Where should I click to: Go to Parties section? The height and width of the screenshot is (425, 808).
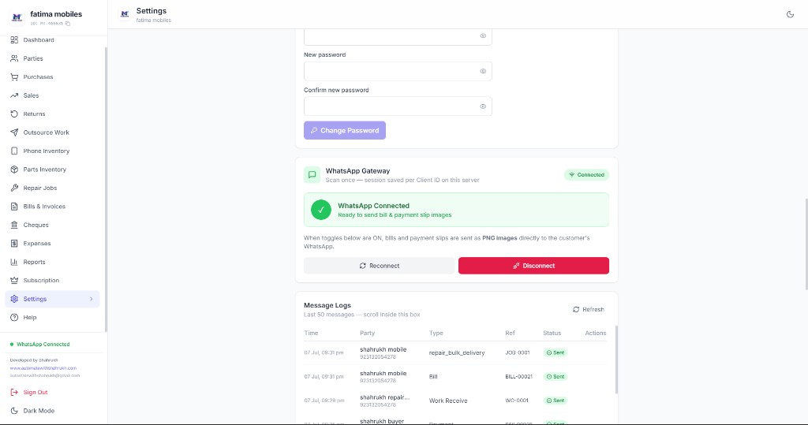tap(52, 58)
